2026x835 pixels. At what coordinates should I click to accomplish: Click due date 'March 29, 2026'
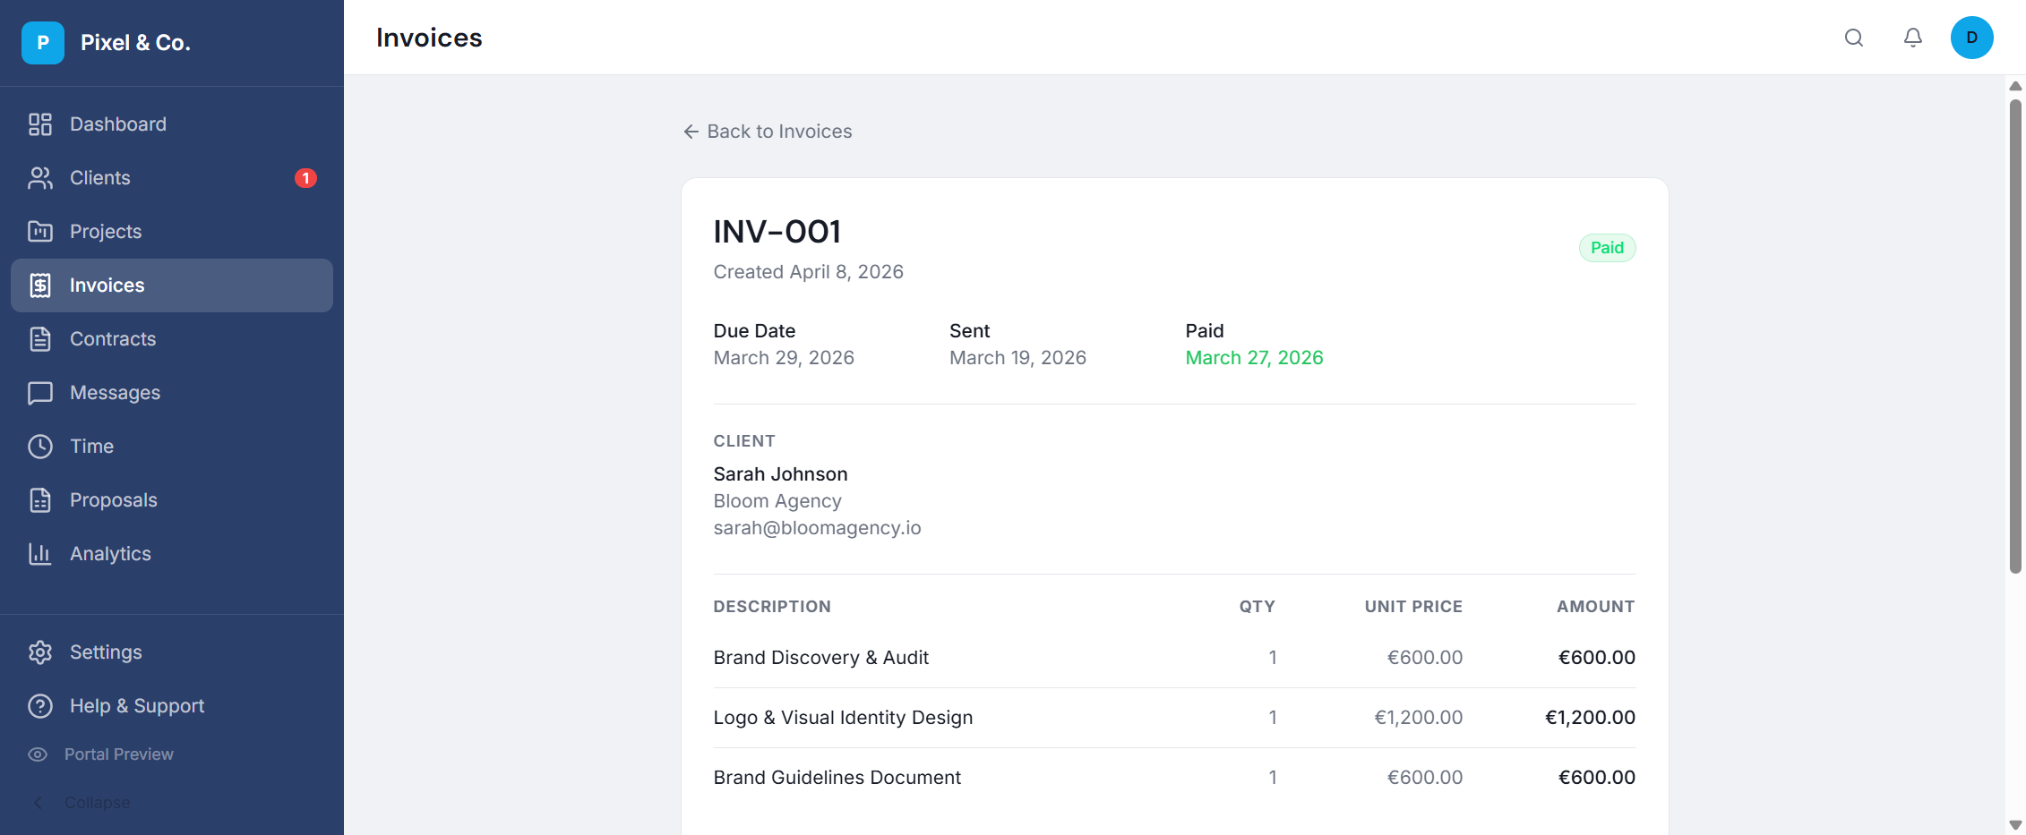click(x=784, y=358)
